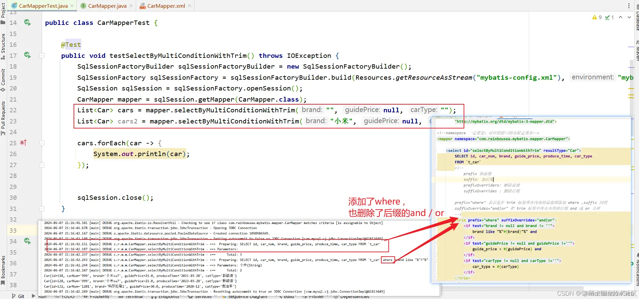The height and width of the screenshot is (299, 639).
Task: Go to next highlighted problem arrow
Action: pyautogui.click(x=629, y=17)
